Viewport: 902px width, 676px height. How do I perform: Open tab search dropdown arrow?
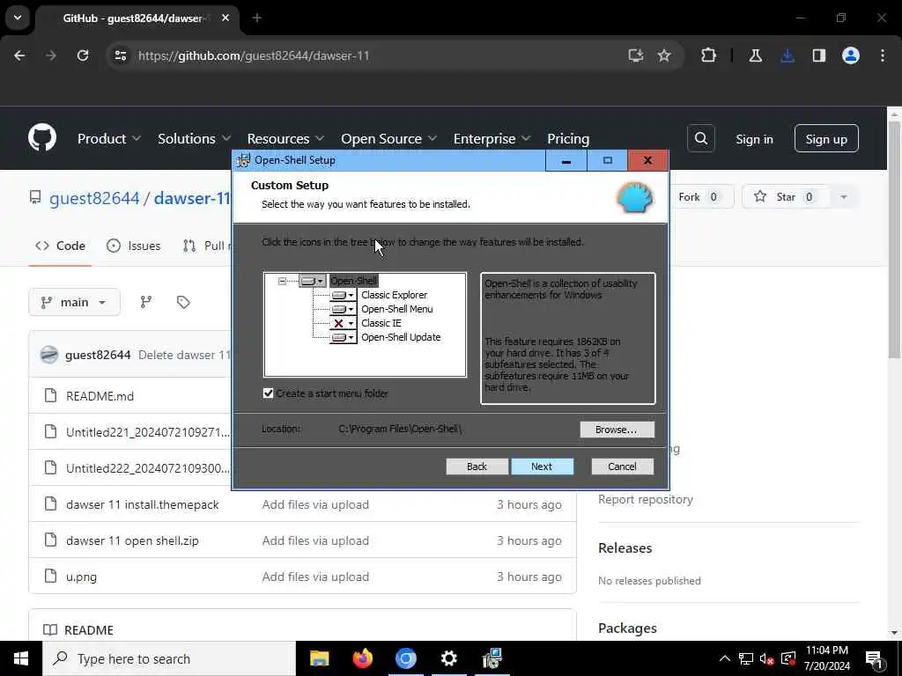pyautogui.click(x=18, y=18)
